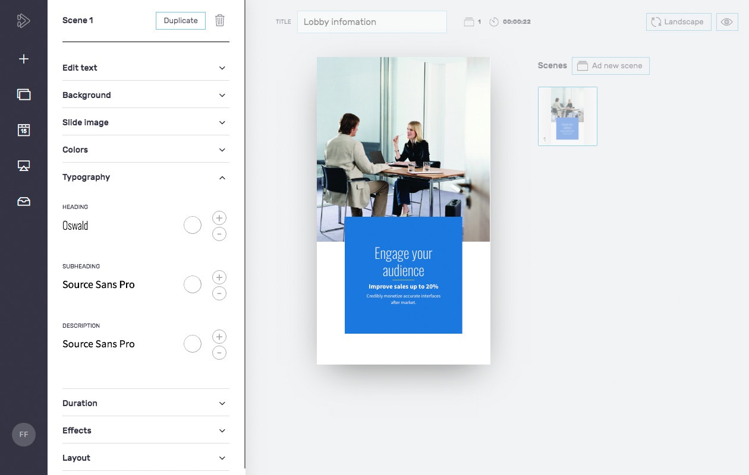Click the plus icon in left sidebar
This screenshot has width=749, height=475.
(24, 59)
